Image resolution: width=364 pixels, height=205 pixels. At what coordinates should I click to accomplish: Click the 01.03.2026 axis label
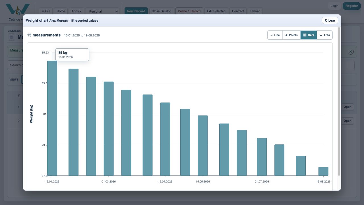pos(109,181)
